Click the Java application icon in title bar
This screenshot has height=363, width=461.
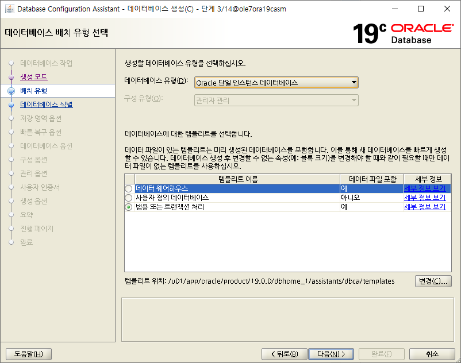[x=10, y=9]
